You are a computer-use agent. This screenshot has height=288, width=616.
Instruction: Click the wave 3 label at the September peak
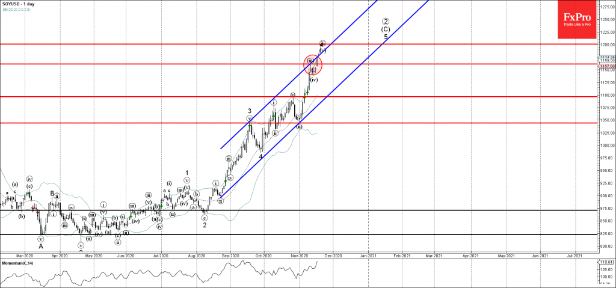point(249,111)
